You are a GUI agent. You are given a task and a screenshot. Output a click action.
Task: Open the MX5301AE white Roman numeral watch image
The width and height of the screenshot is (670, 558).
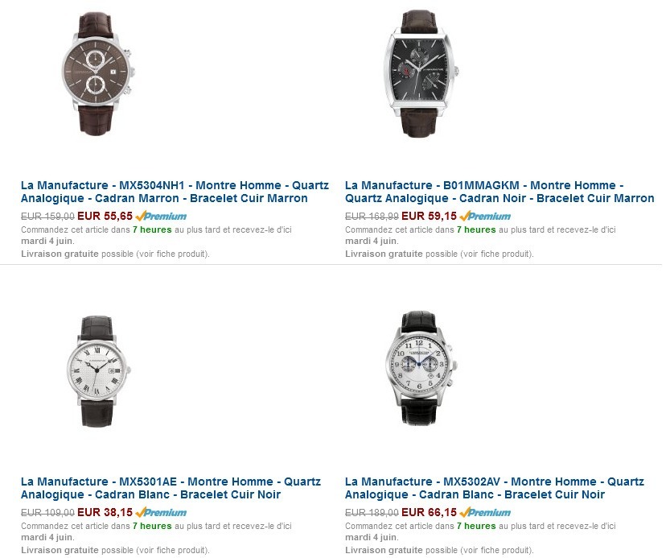point(98,371)
